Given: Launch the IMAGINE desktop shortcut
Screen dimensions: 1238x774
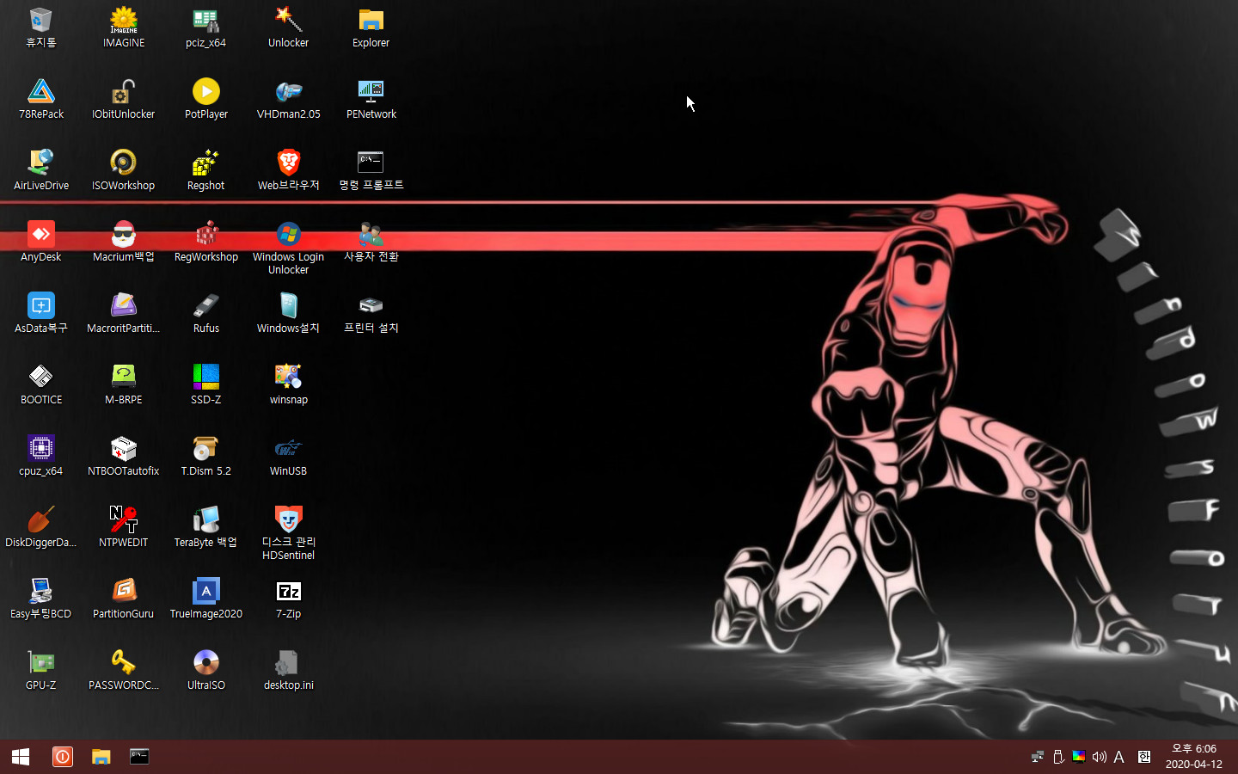Looking at the screenshot, I should [x=124, y=28].
